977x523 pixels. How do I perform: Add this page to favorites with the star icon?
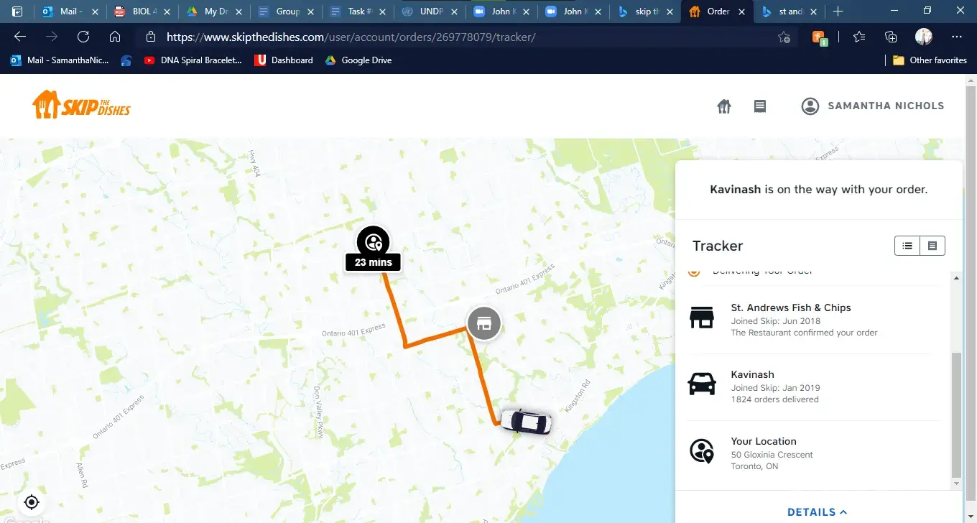784,37
